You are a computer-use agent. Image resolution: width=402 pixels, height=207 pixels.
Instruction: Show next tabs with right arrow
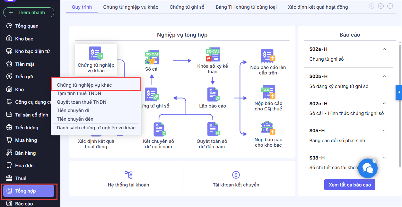(381, 6)
